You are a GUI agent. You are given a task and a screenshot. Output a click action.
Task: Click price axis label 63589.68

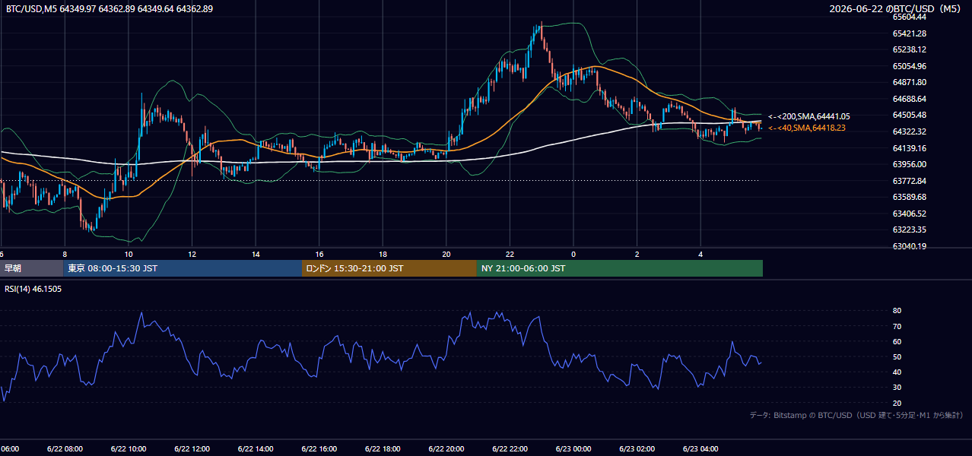click(910, 197)
